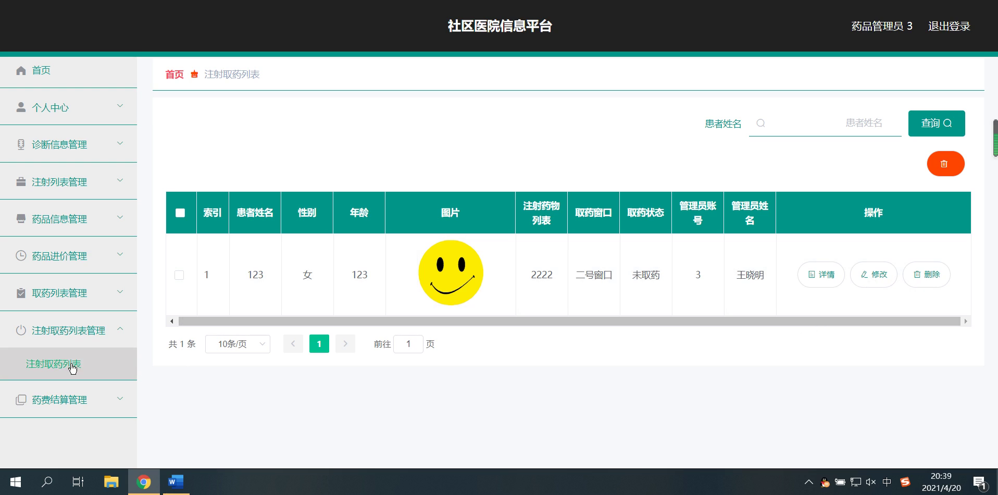Click the table horizontal scrollbar
The width and height of the screenshot is (998, 495).
click(569, 321)
